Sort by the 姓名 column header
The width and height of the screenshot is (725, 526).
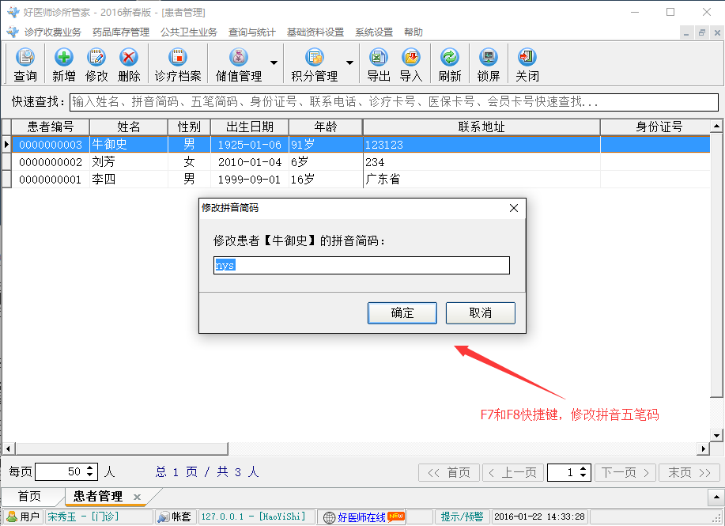point(129,127)
